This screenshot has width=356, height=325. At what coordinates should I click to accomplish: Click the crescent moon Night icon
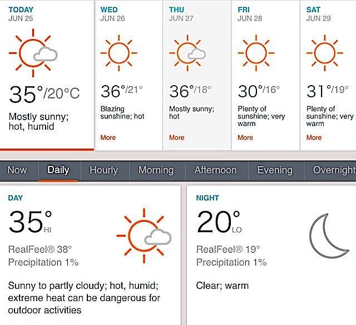click(329, 236)
